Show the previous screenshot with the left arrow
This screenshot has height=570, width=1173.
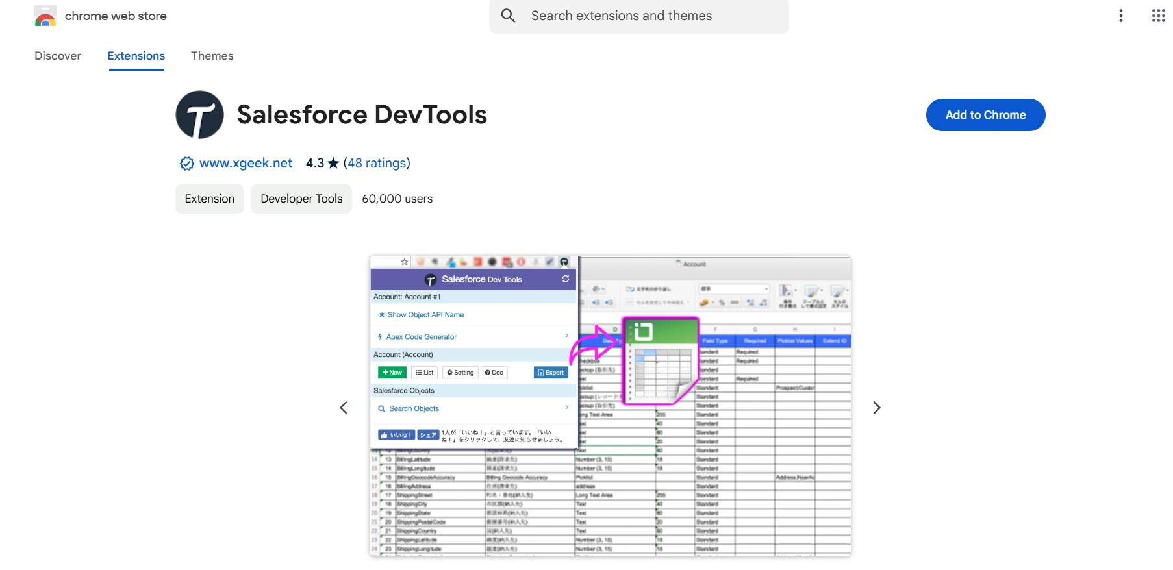coord(344,408)
